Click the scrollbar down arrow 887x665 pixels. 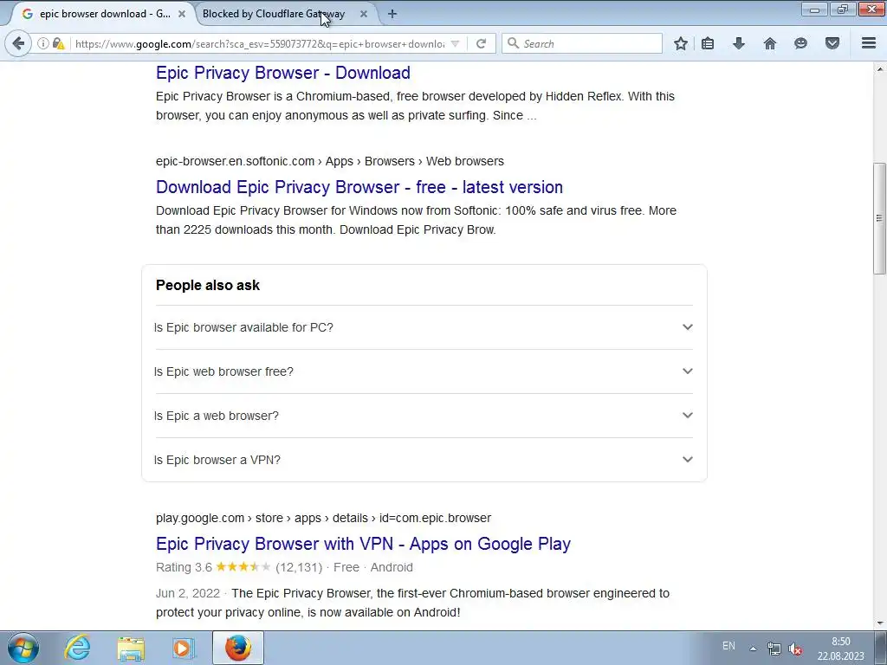coord(879,623)
